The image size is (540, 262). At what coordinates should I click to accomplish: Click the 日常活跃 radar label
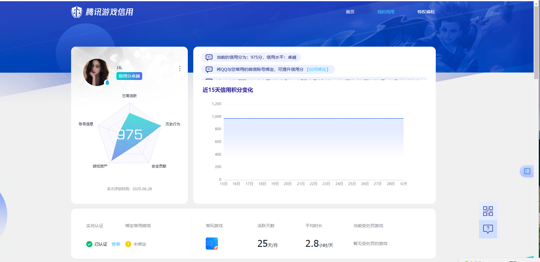(x=129, y=96)
